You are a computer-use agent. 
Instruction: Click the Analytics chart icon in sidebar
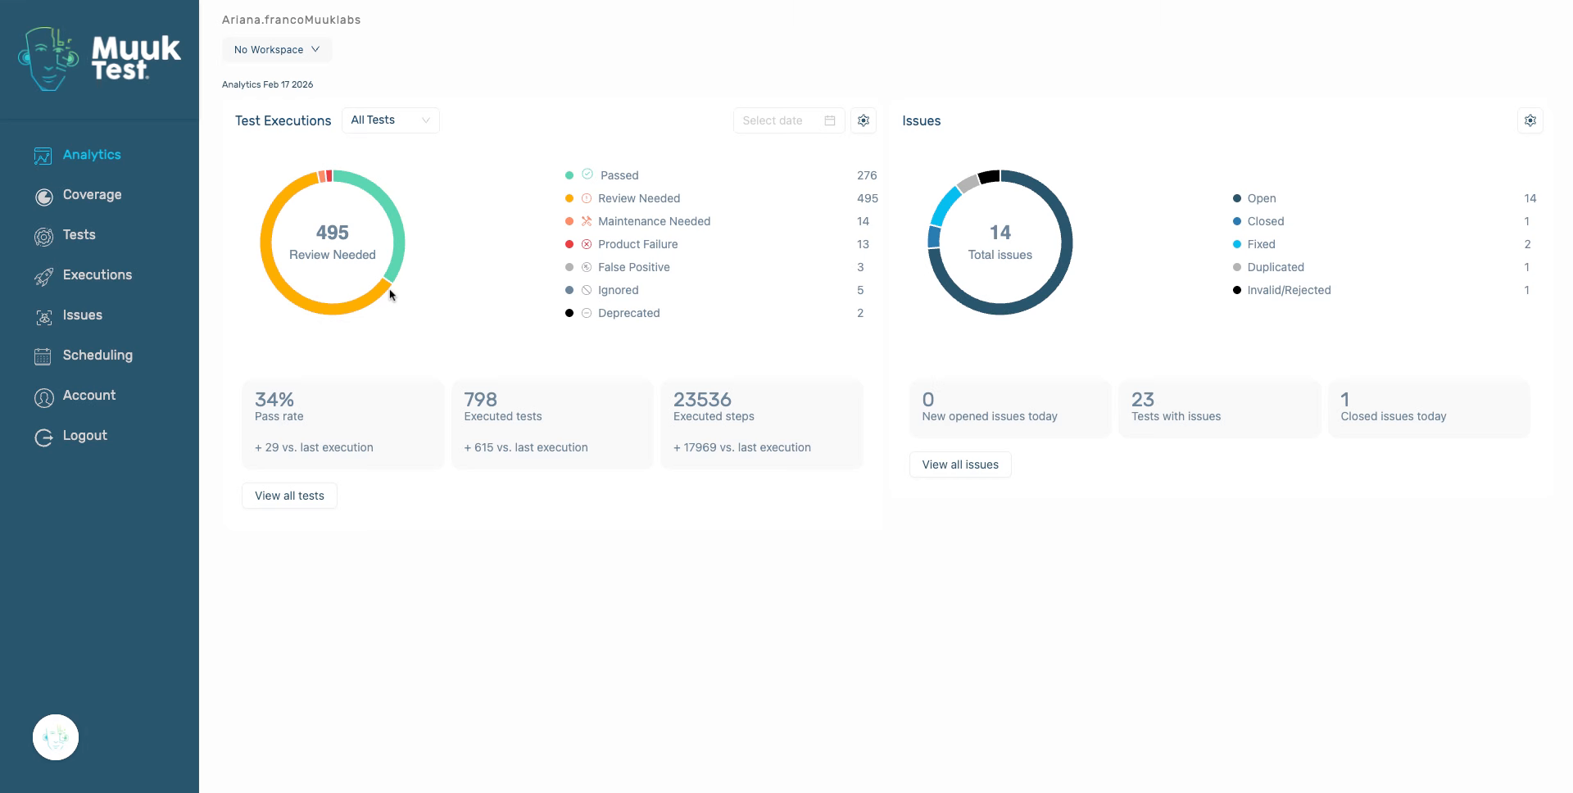[x=43, y=156]
